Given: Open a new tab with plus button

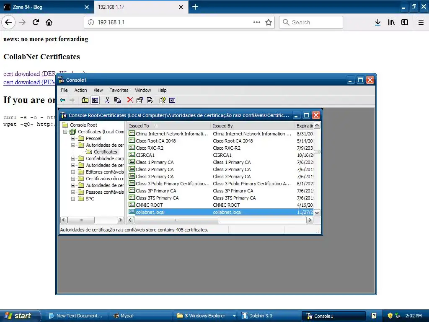Looking at the screenshot, I should (x=195, y=7).
